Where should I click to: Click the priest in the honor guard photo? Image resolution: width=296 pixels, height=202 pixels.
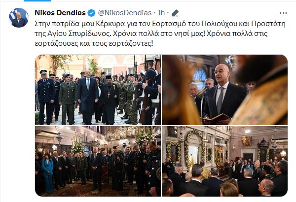click(110, 99)
